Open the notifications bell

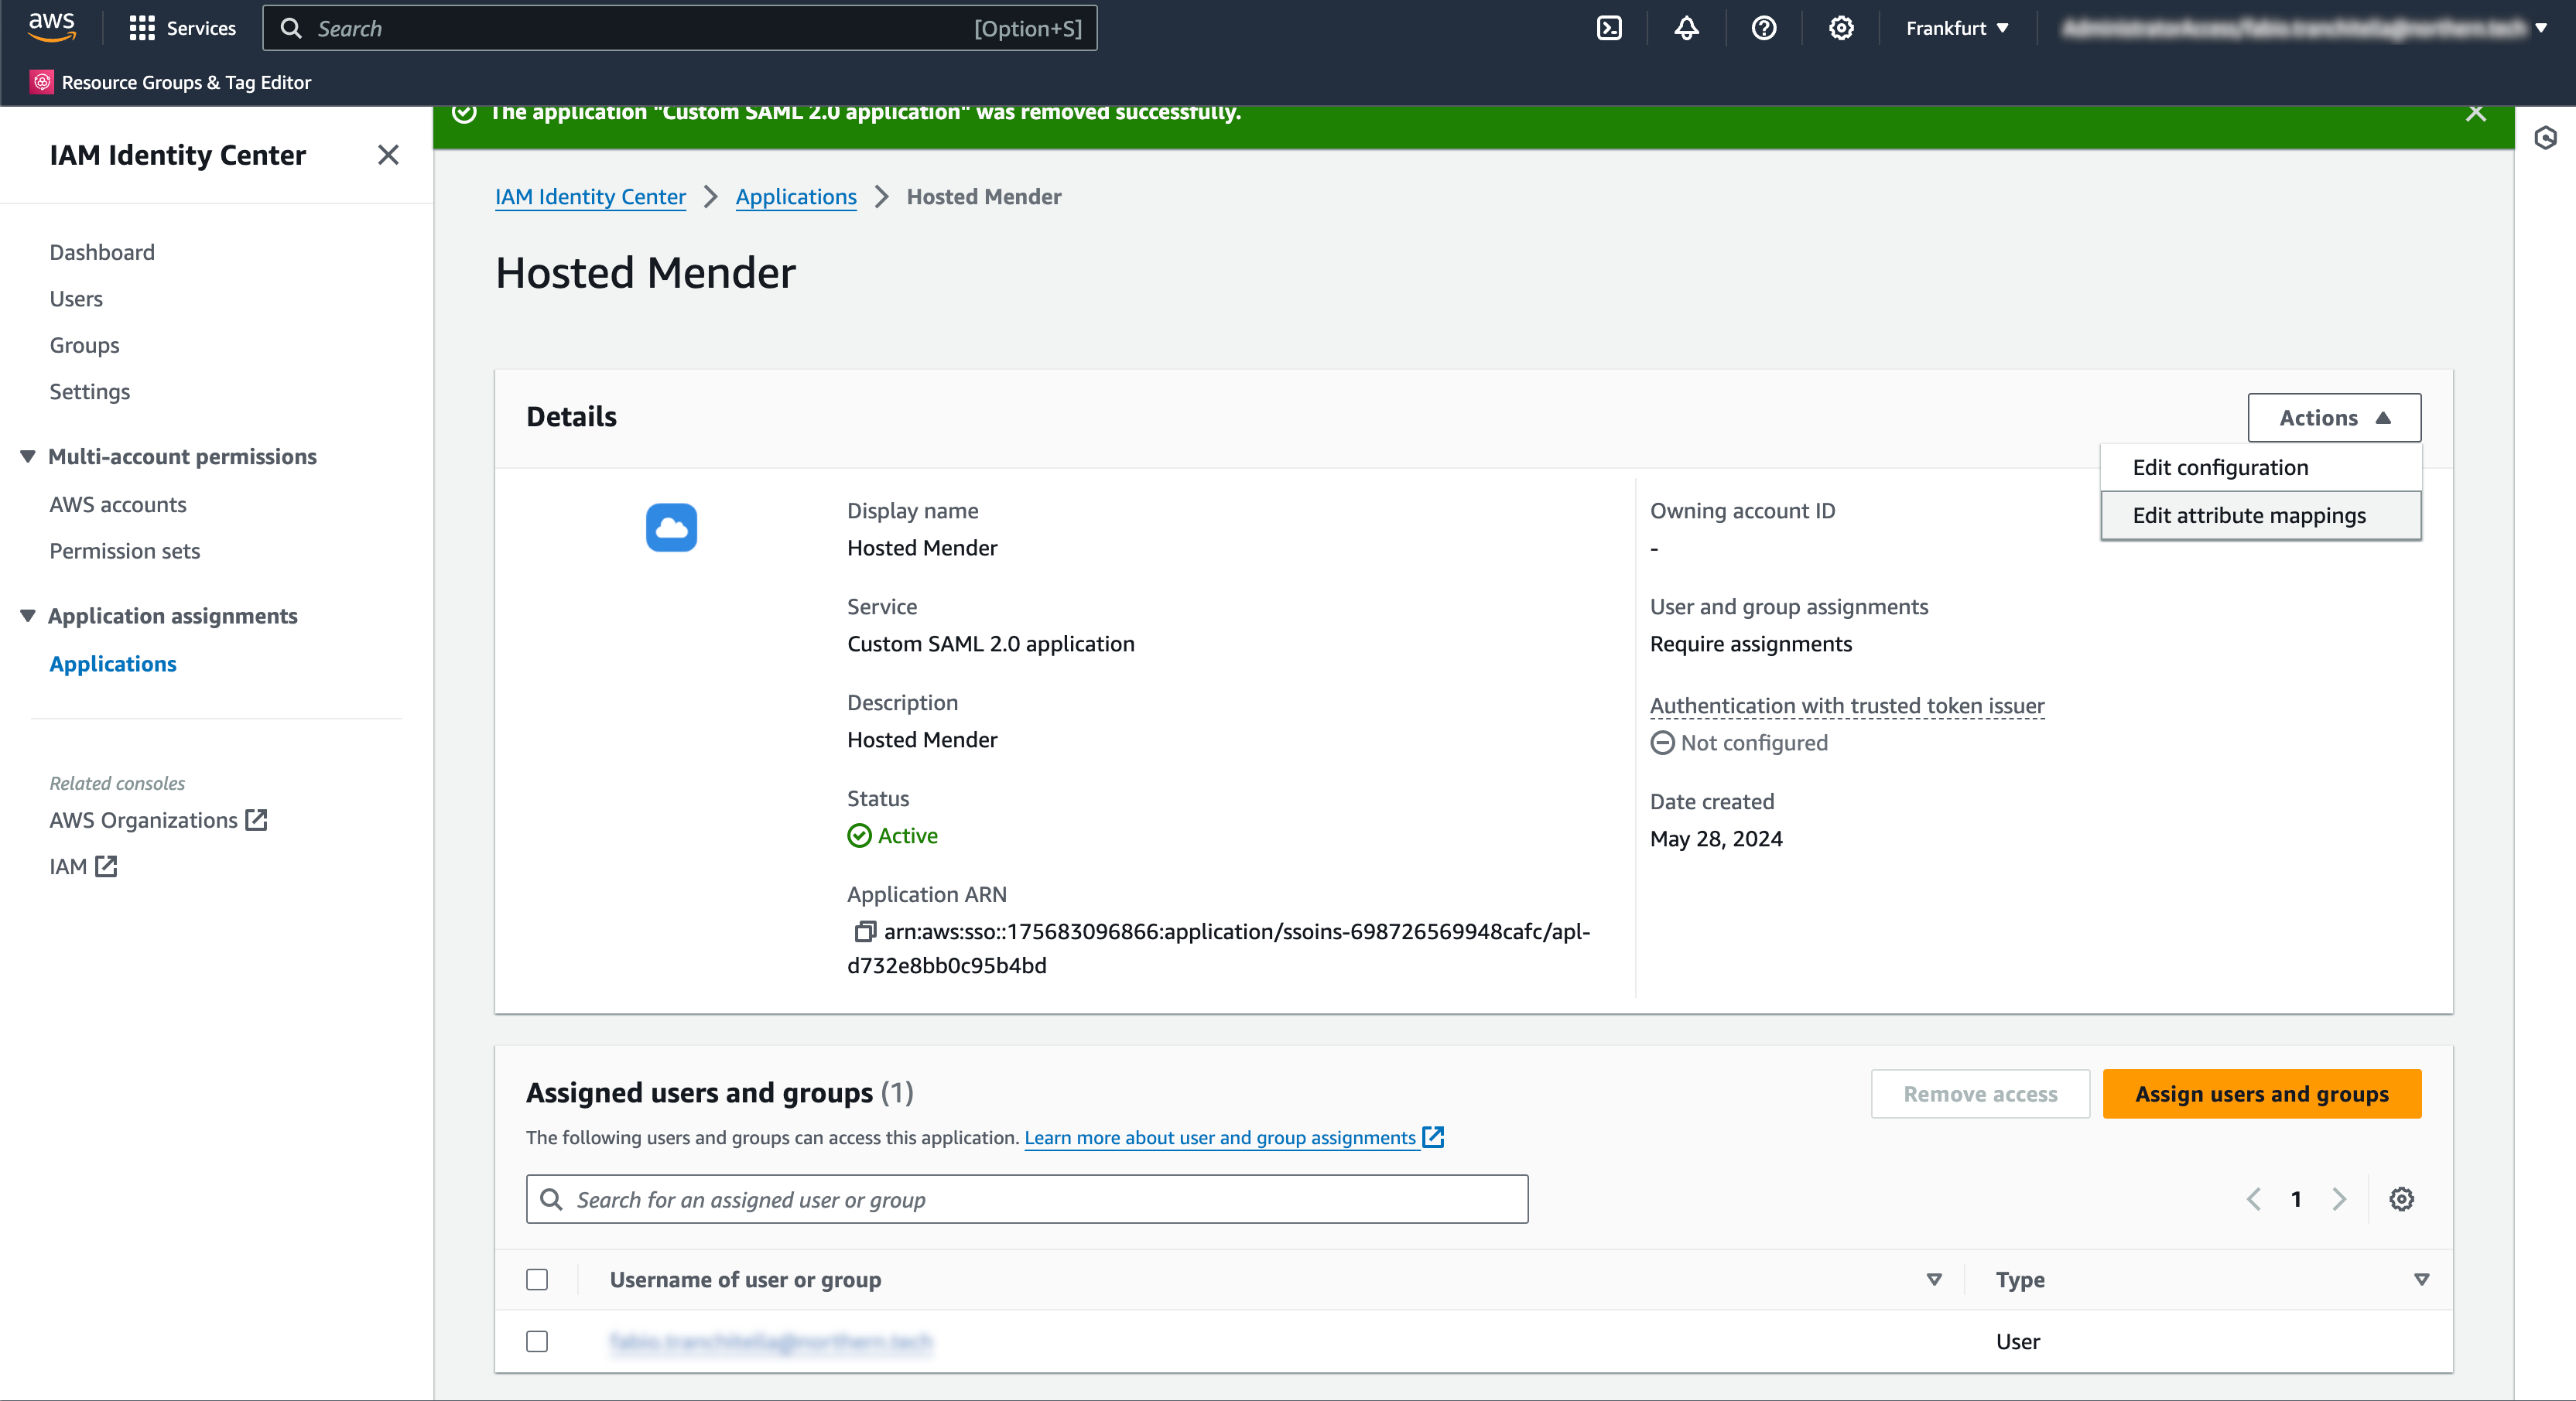click(1686, 28)
